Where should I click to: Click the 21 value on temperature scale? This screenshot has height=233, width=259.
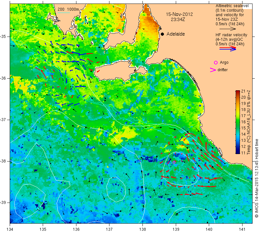pos(243,91)
